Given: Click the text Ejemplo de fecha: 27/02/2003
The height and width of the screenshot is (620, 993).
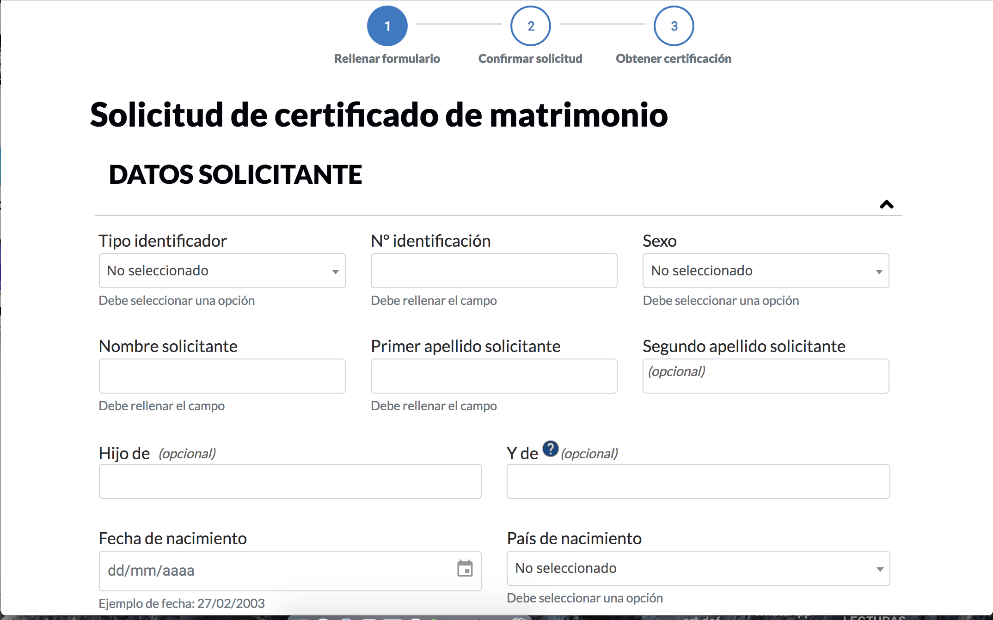Looking at the screenshot, I should (182, 603).
